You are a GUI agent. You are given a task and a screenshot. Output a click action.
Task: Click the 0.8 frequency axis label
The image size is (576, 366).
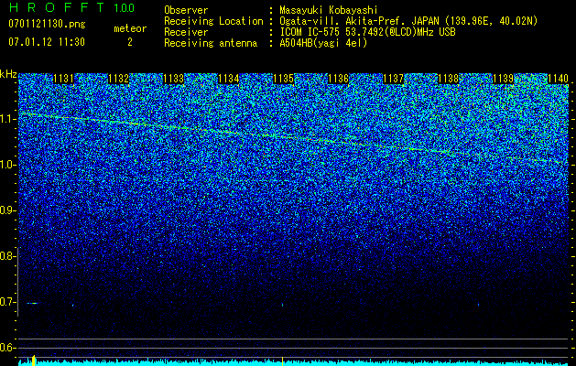pos(7,256)
